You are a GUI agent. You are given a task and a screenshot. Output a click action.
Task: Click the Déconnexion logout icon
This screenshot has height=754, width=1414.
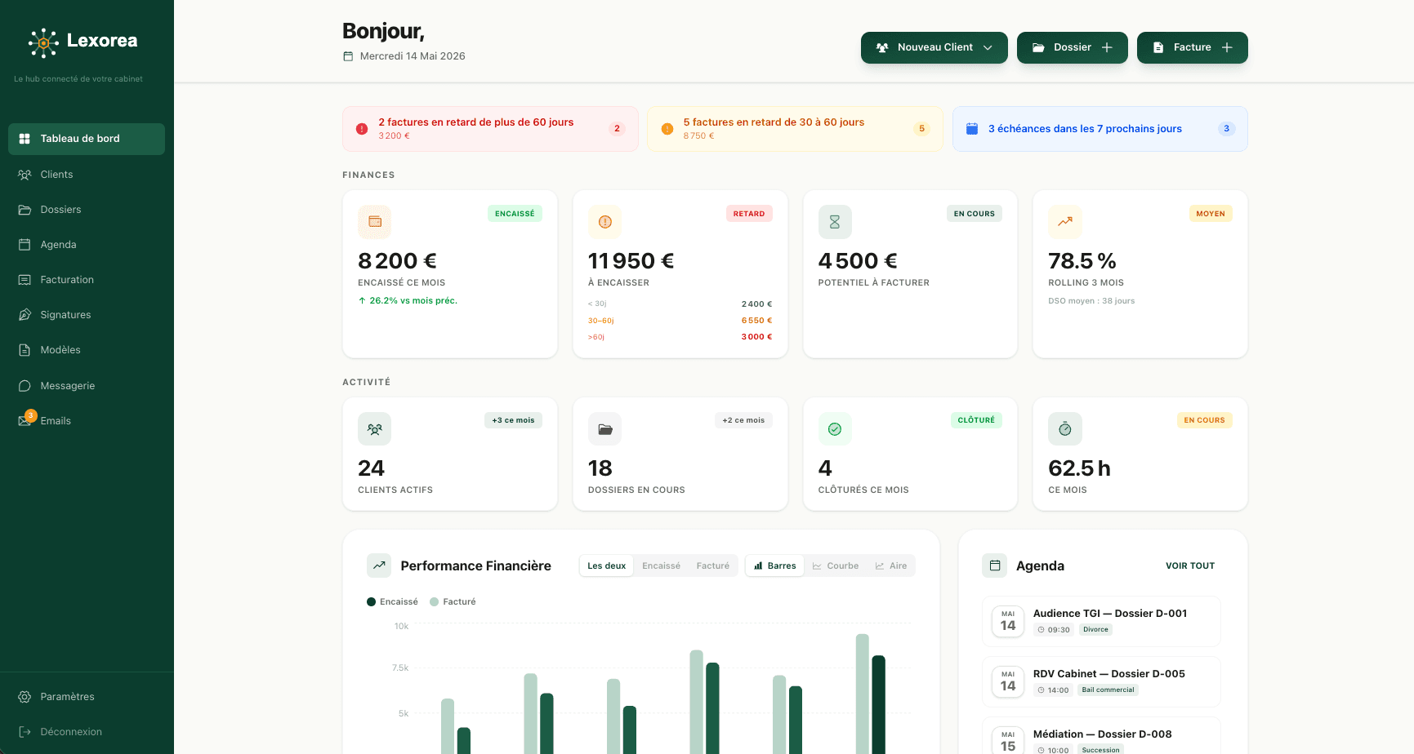click(25, 732)
